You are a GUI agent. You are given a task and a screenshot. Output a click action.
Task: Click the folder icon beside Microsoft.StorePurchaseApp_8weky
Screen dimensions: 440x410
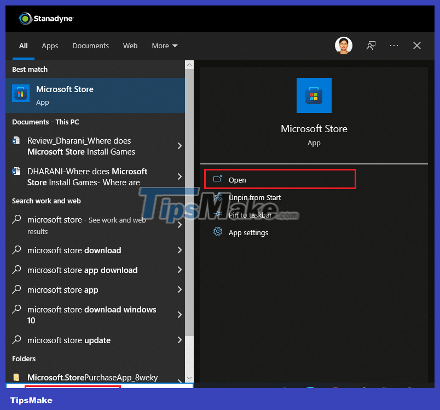[x=15, y=377]
